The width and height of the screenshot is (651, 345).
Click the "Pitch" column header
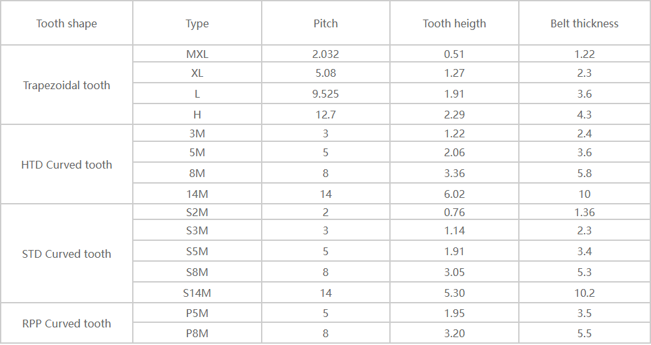click(325, 24)
